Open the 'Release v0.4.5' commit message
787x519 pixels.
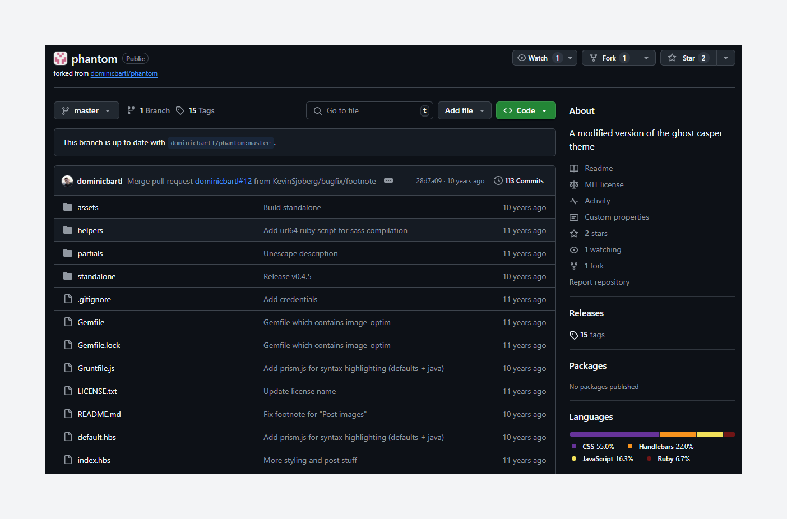click(288, 276)
